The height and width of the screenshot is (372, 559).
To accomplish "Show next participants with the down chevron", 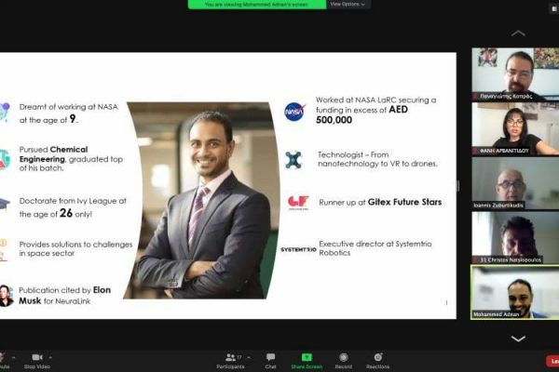I will (518, 339).
